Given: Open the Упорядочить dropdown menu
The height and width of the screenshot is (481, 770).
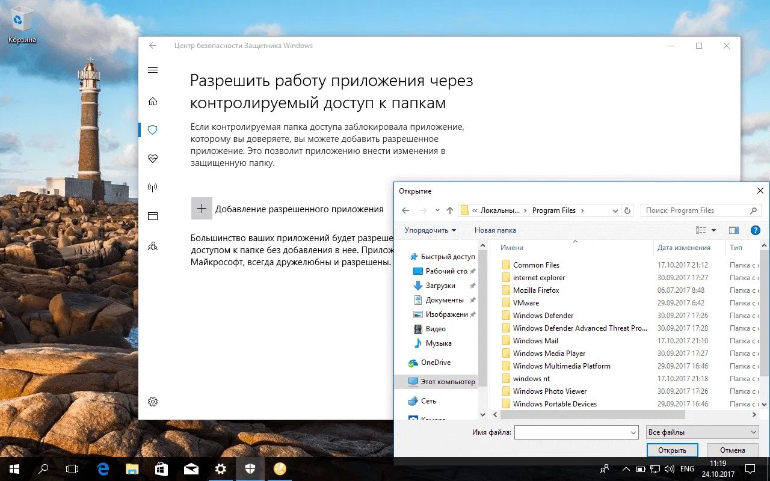Looking at the screenshot, I should [430, 230].
